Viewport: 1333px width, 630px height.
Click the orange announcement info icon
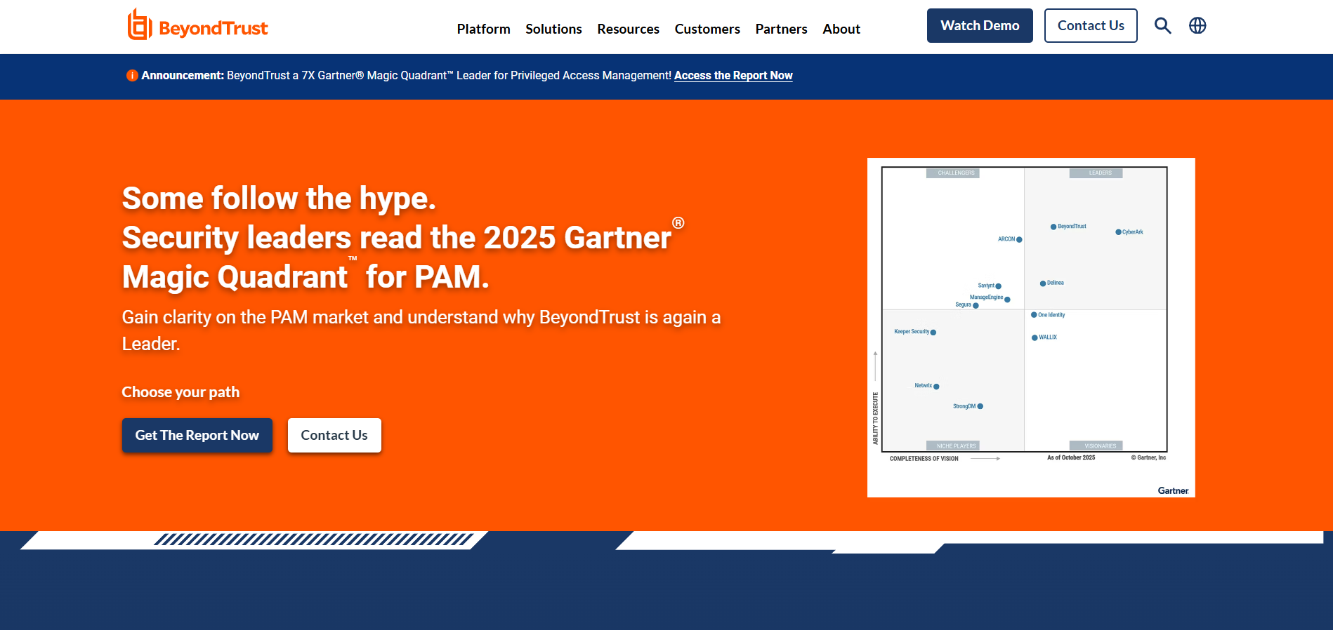point(131,76)
